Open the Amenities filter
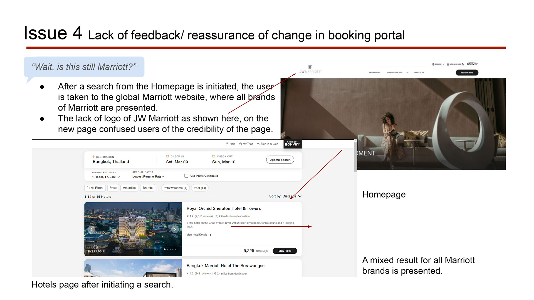This screenshot has height=300, width=534. (x=130, y=188)
